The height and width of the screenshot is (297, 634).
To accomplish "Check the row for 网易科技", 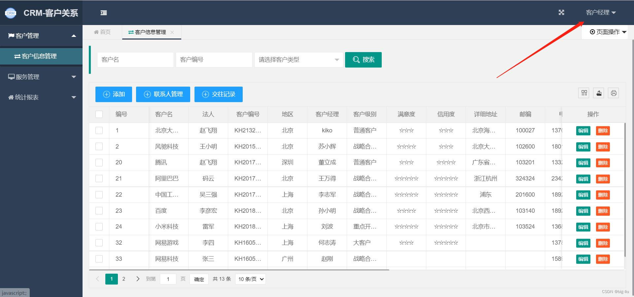I will [x=99, y=259].
